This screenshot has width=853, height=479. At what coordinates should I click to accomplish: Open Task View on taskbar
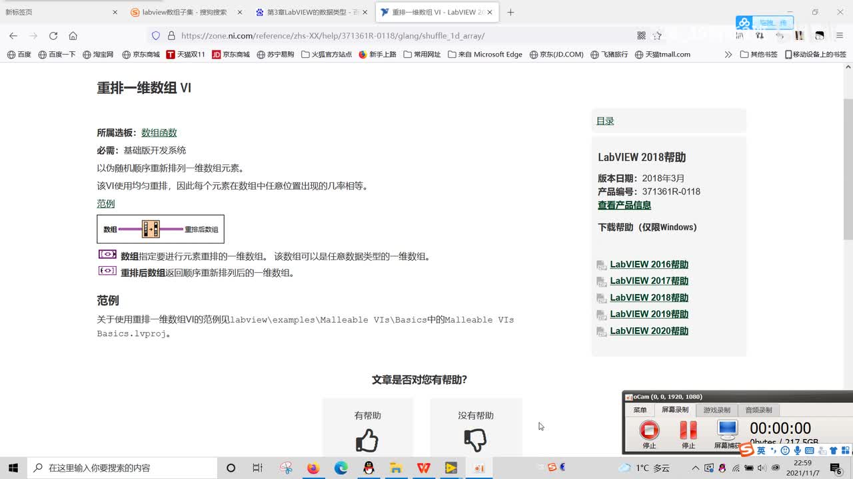(258, 468)
